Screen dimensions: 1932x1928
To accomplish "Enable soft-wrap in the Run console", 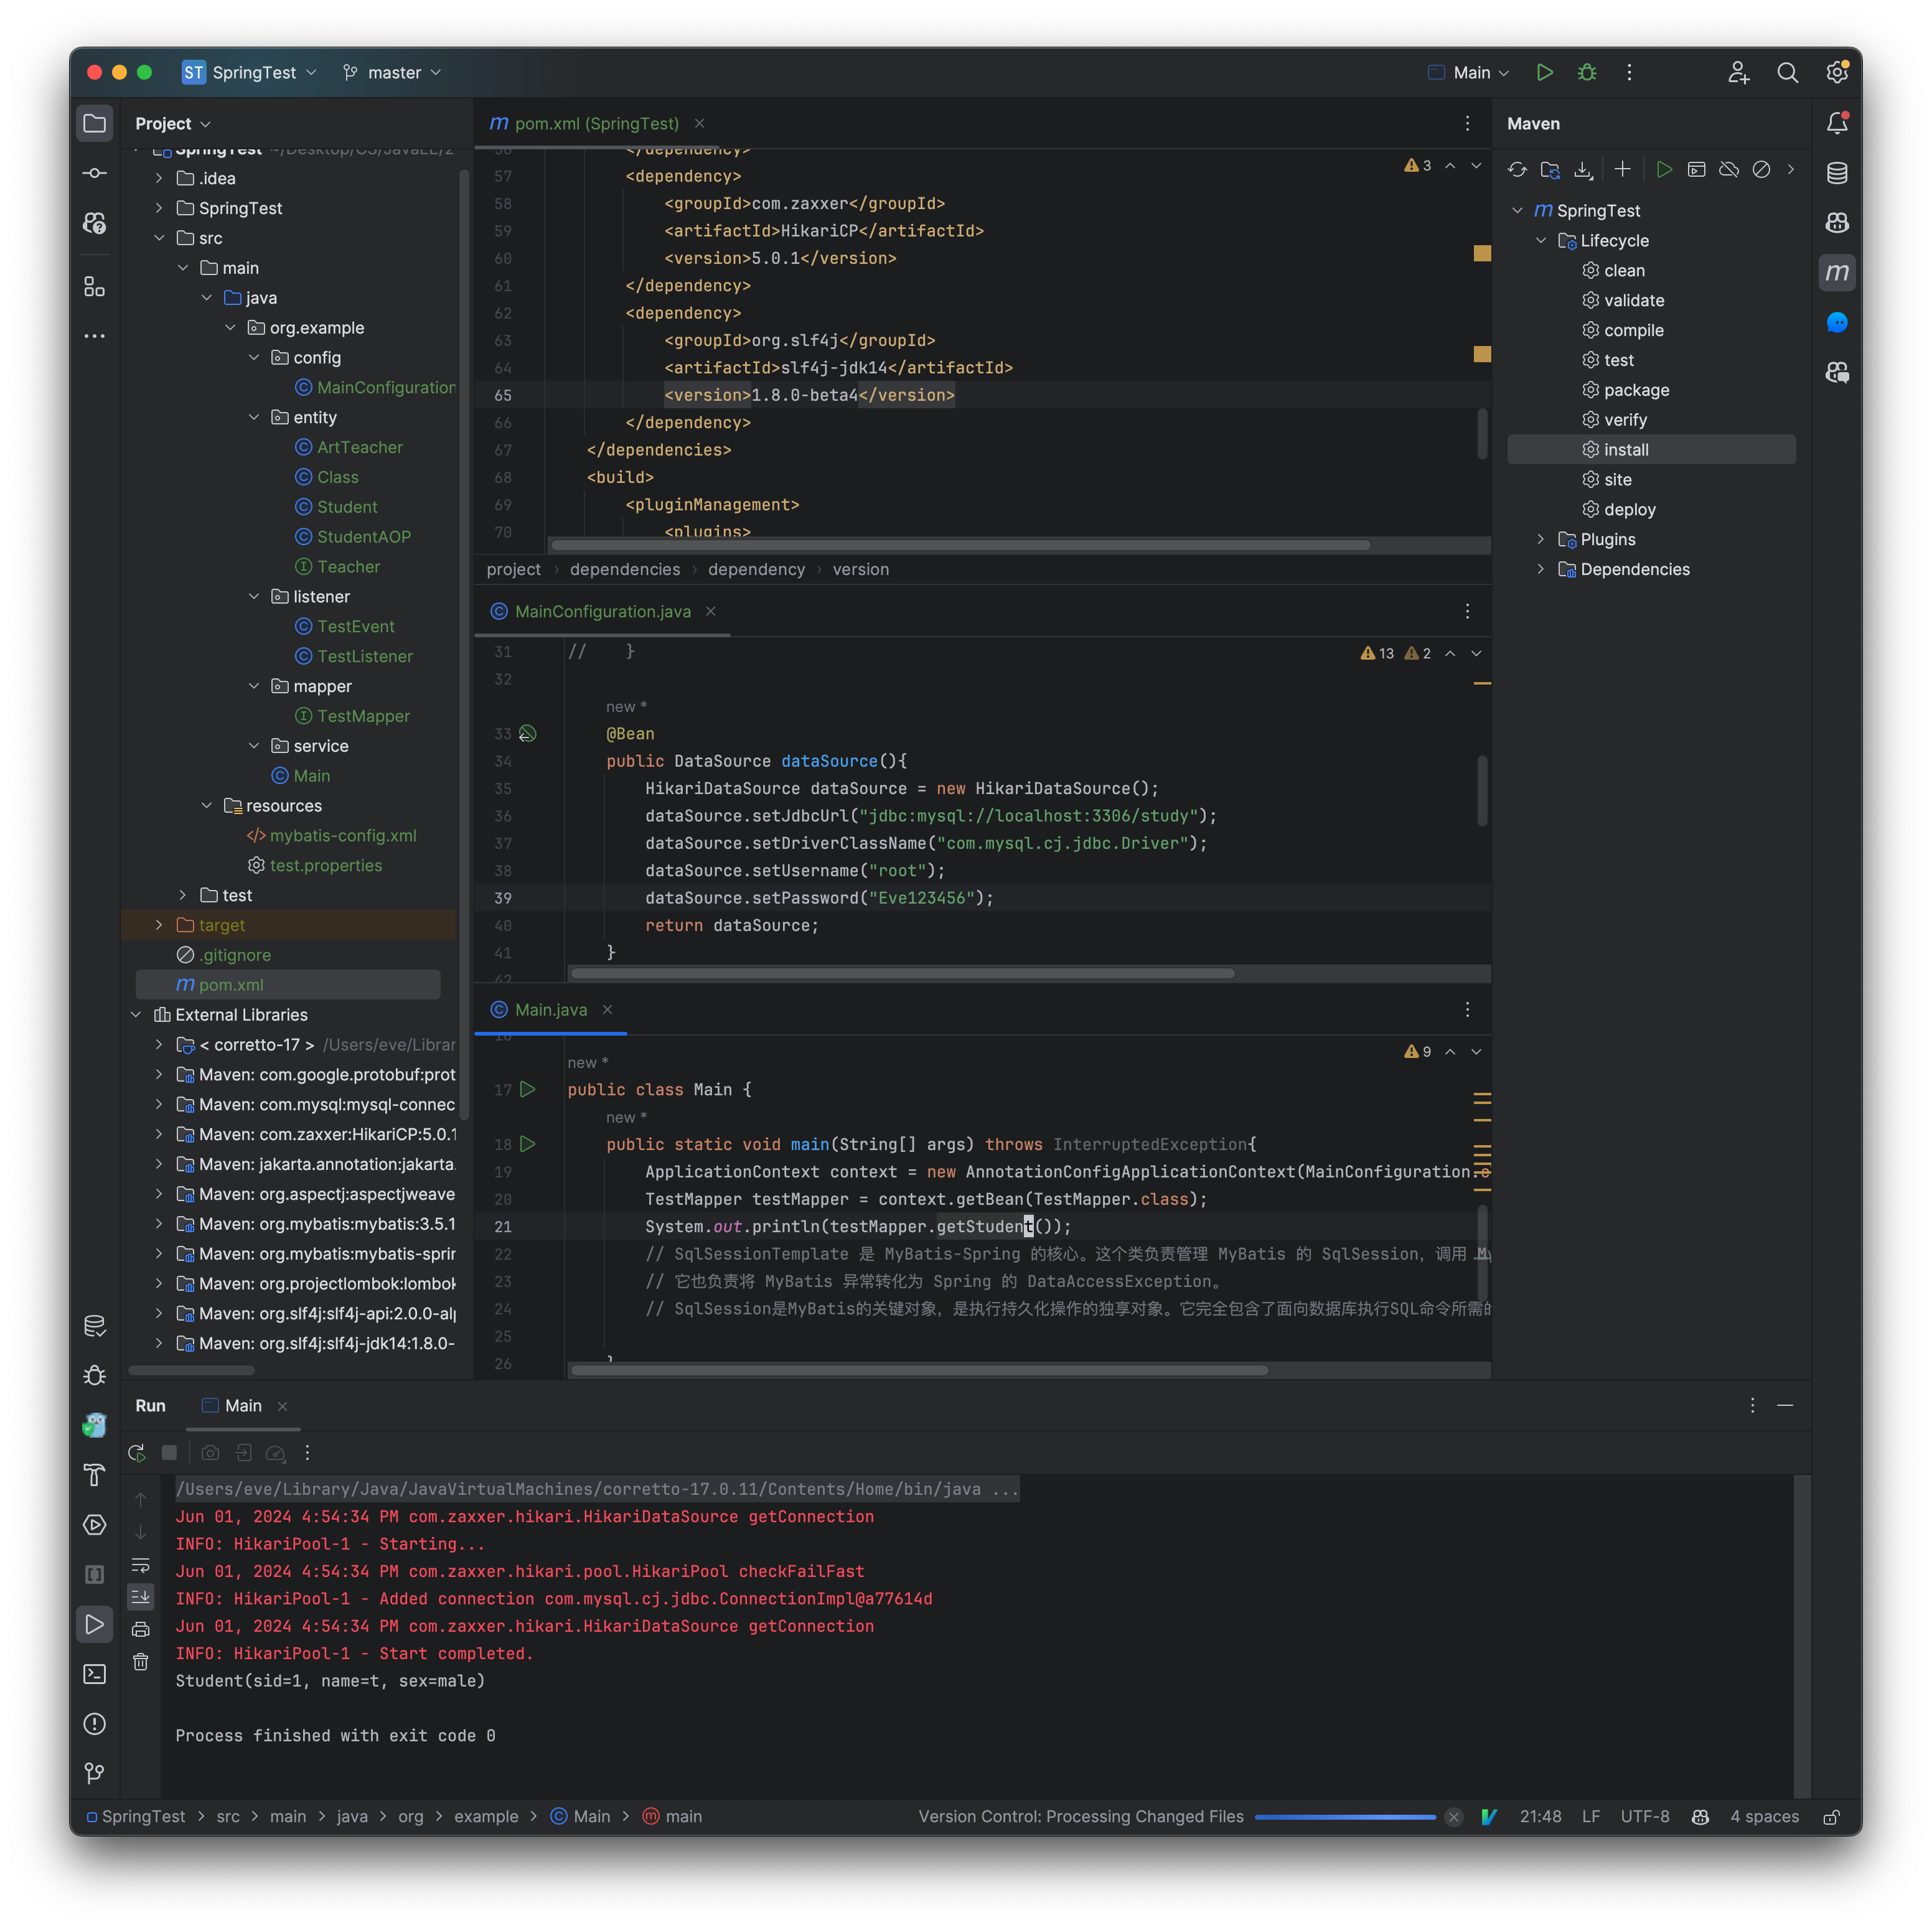I will [x=141, y=1565].
